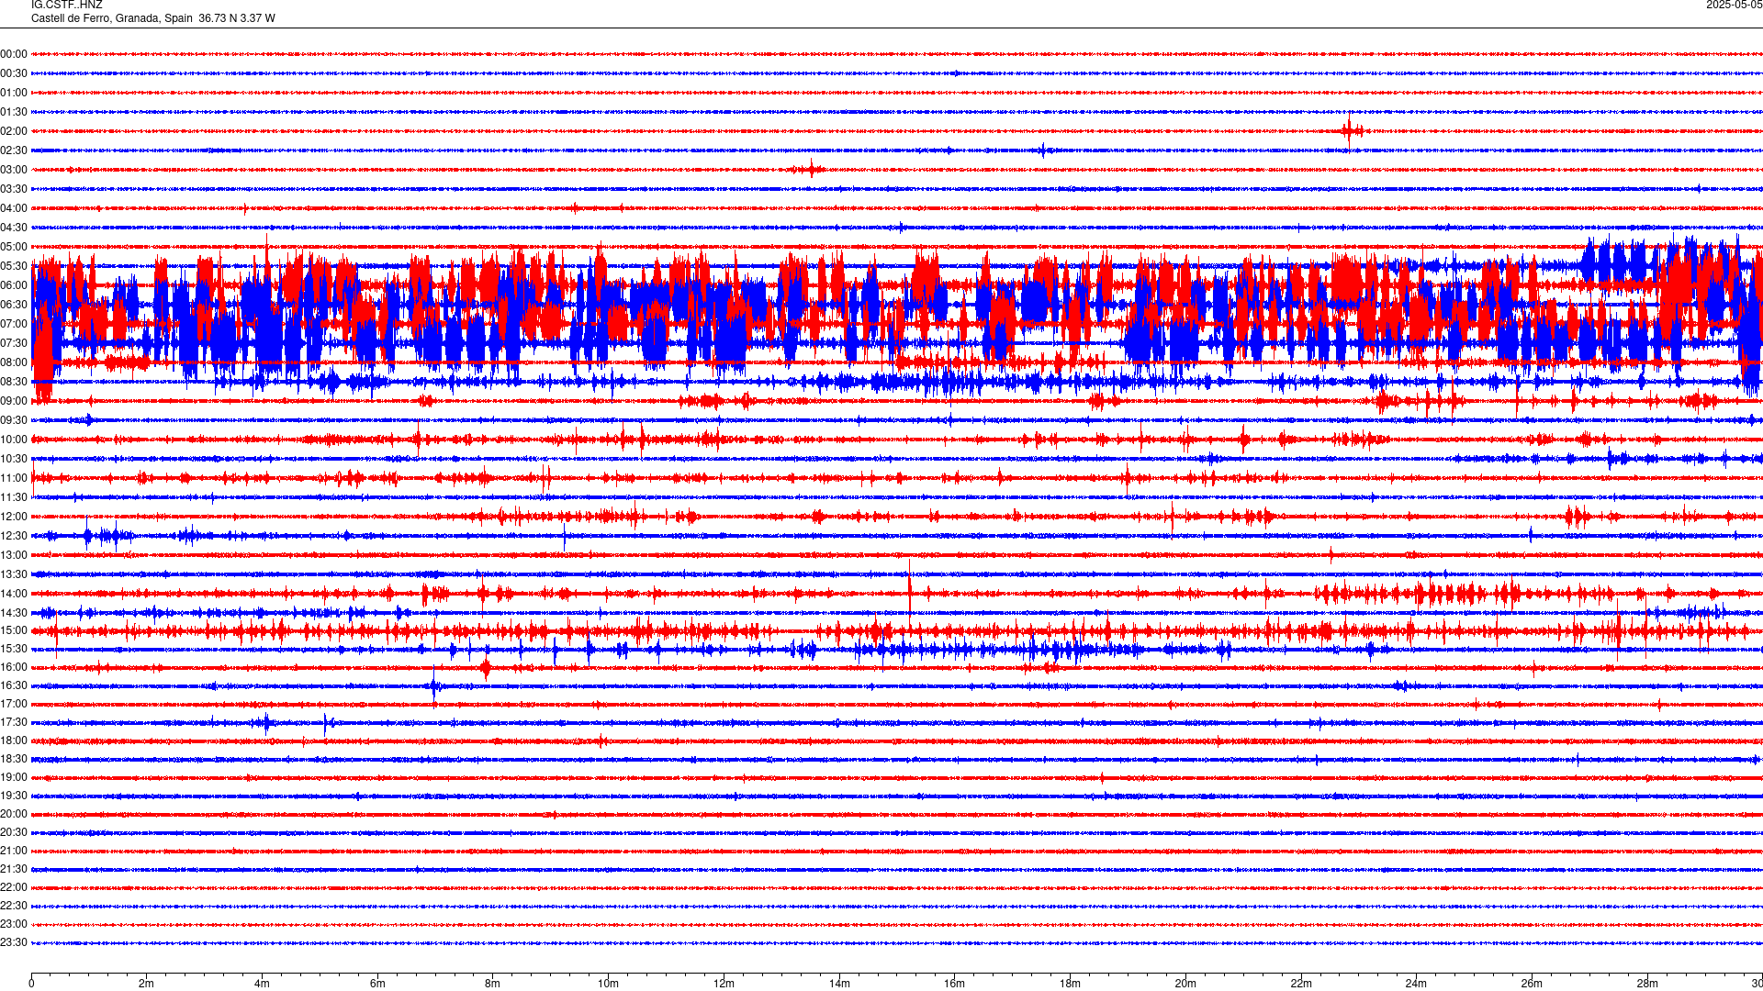The image size is (1763, 991).
Task: Select the 11:30 trace time label
Action: tap(14, 497)
